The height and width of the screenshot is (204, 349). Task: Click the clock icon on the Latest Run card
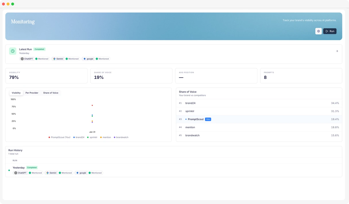12,51
